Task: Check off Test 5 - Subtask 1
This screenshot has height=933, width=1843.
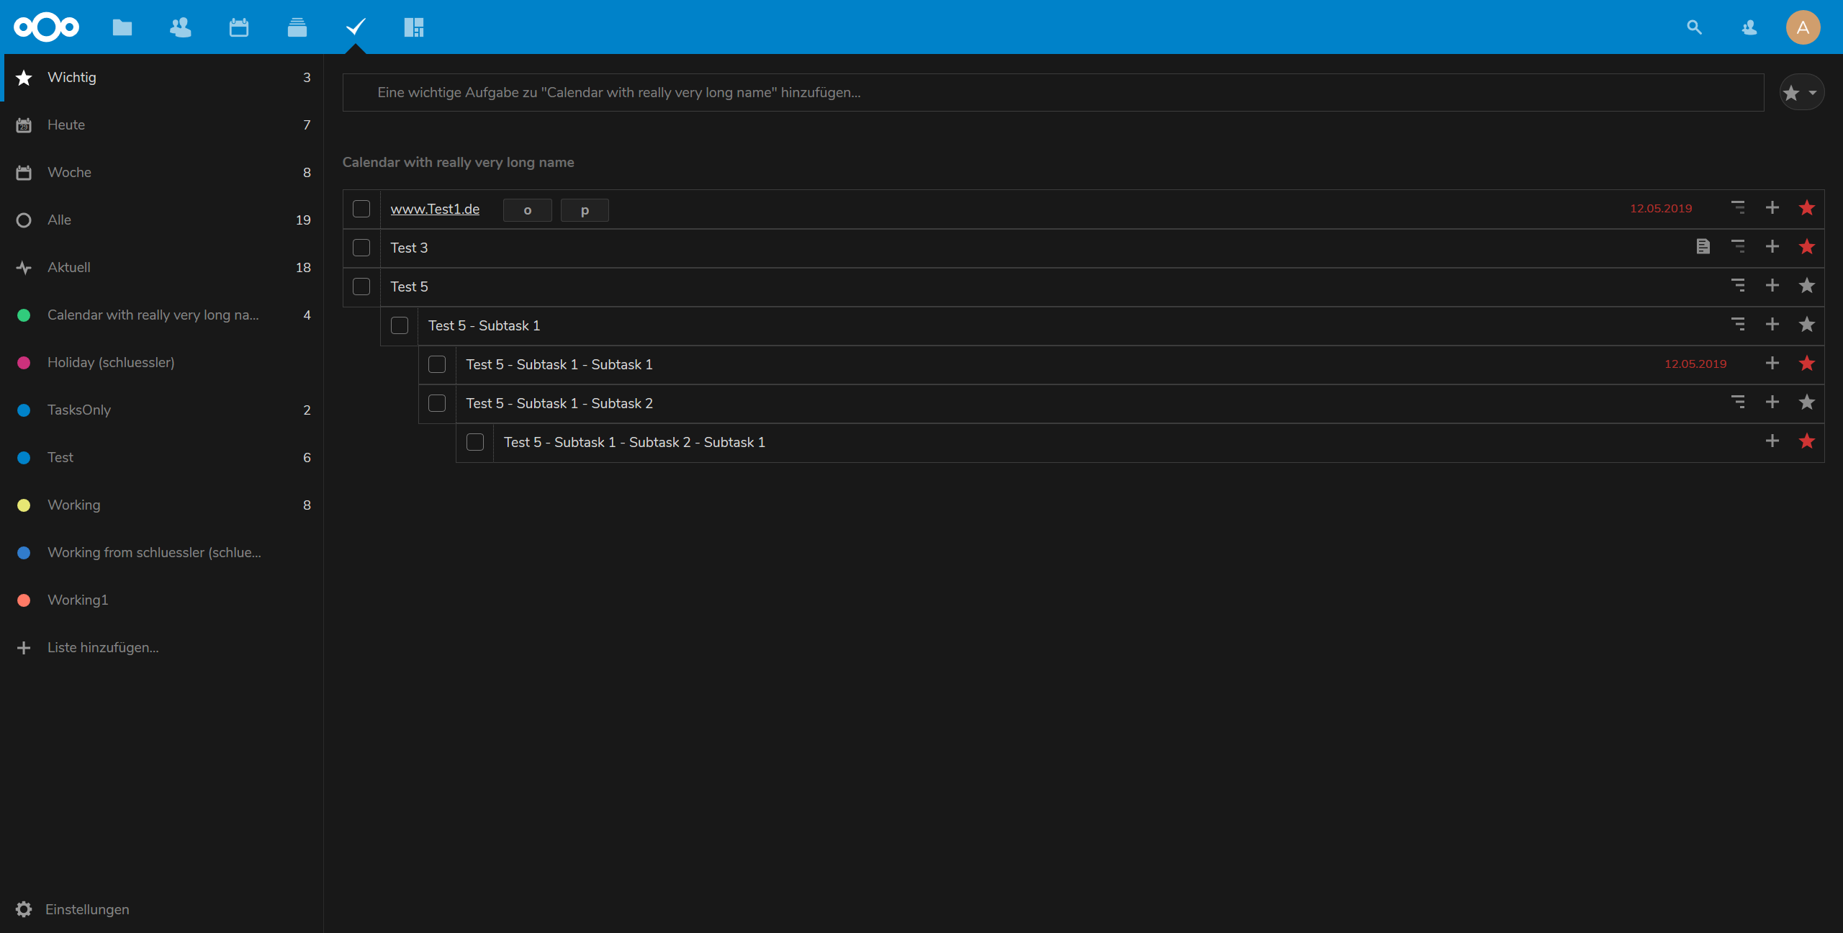Action: (400, 325)
